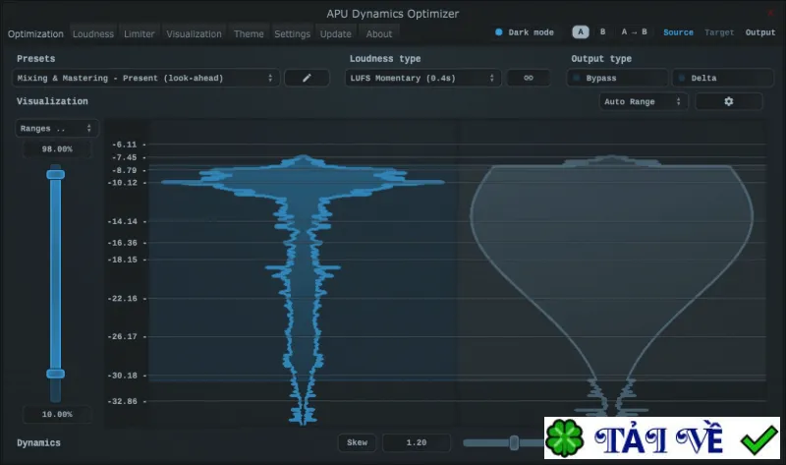This screenshot has width=786, height=465.
Task: Click the upper range value 98.00%
Action: (x=57, y=149)
